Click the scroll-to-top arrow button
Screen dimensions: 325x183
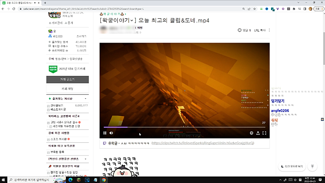(x=312, y=166)
